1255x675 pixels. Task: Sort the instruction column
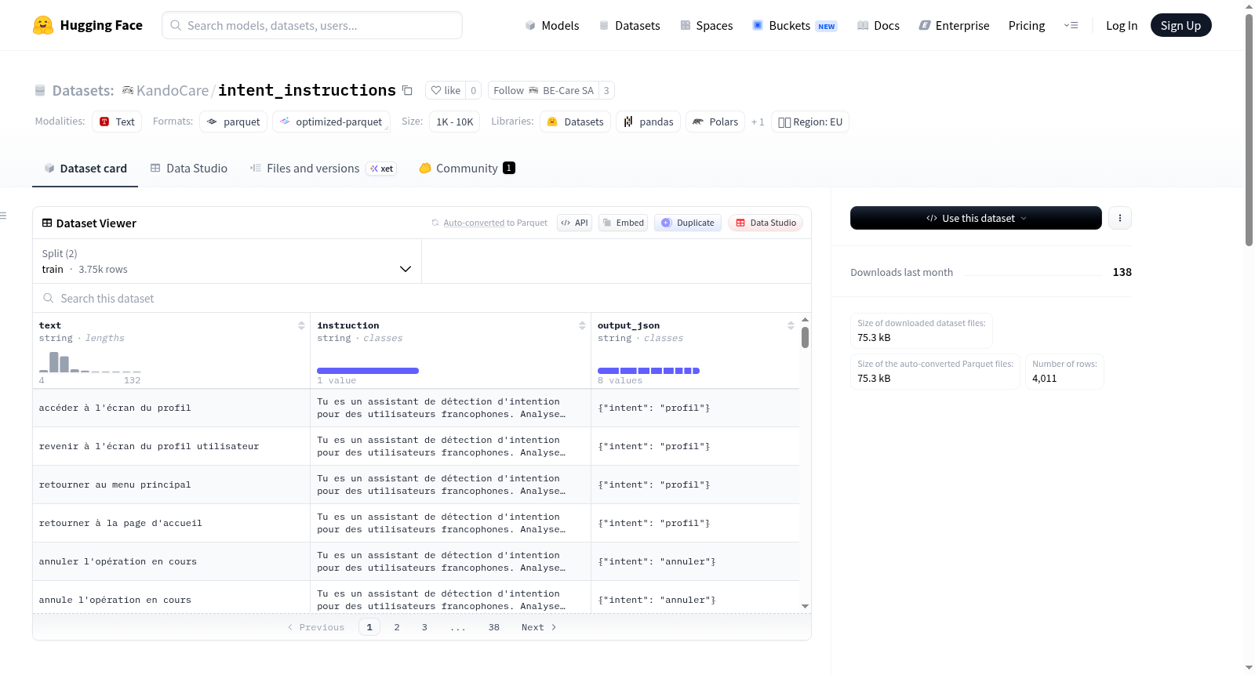click(582, 325)
